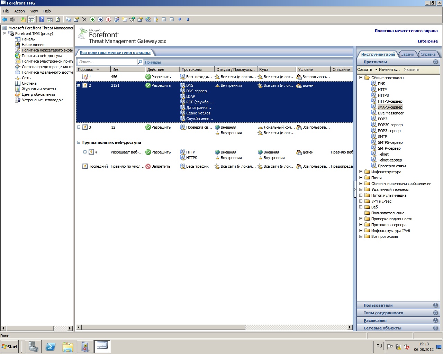443x354 pixels.
Task: Open the Создать dropdown
Action: point(367,69)
